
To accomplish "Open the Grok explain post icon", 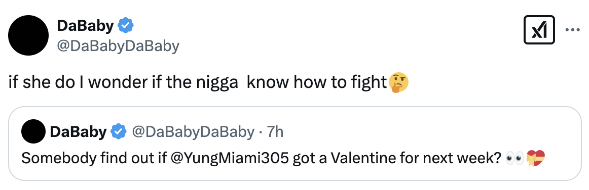I will tap(539, 30).
